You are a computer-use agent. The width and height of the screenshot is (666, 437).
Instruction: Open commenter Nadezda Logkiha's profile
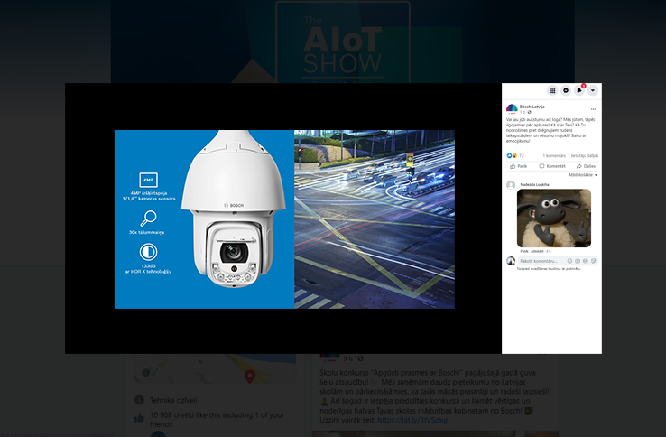point(534,184)
